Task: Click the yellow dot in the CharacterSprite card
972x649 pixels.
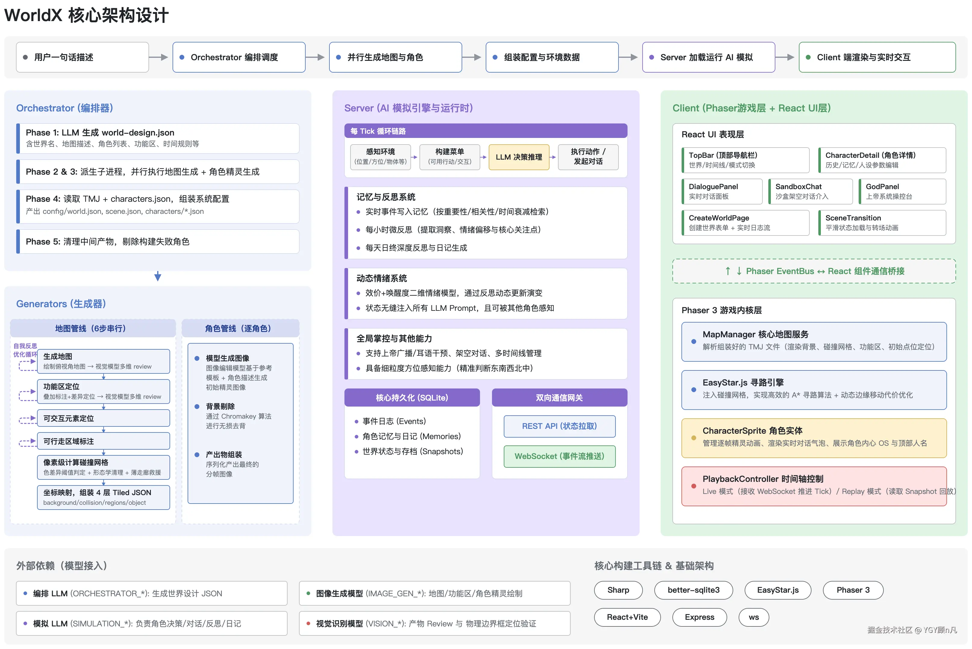Action: (693, 438)
